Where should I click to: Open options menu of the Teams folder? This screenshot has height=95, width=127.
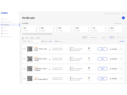(x=71, y=28)
